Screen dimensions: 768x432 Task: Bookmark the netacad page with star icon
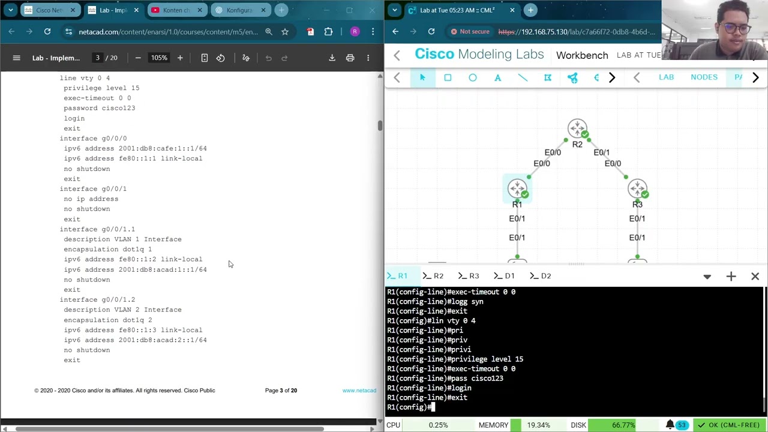click(x=285, y=32)
